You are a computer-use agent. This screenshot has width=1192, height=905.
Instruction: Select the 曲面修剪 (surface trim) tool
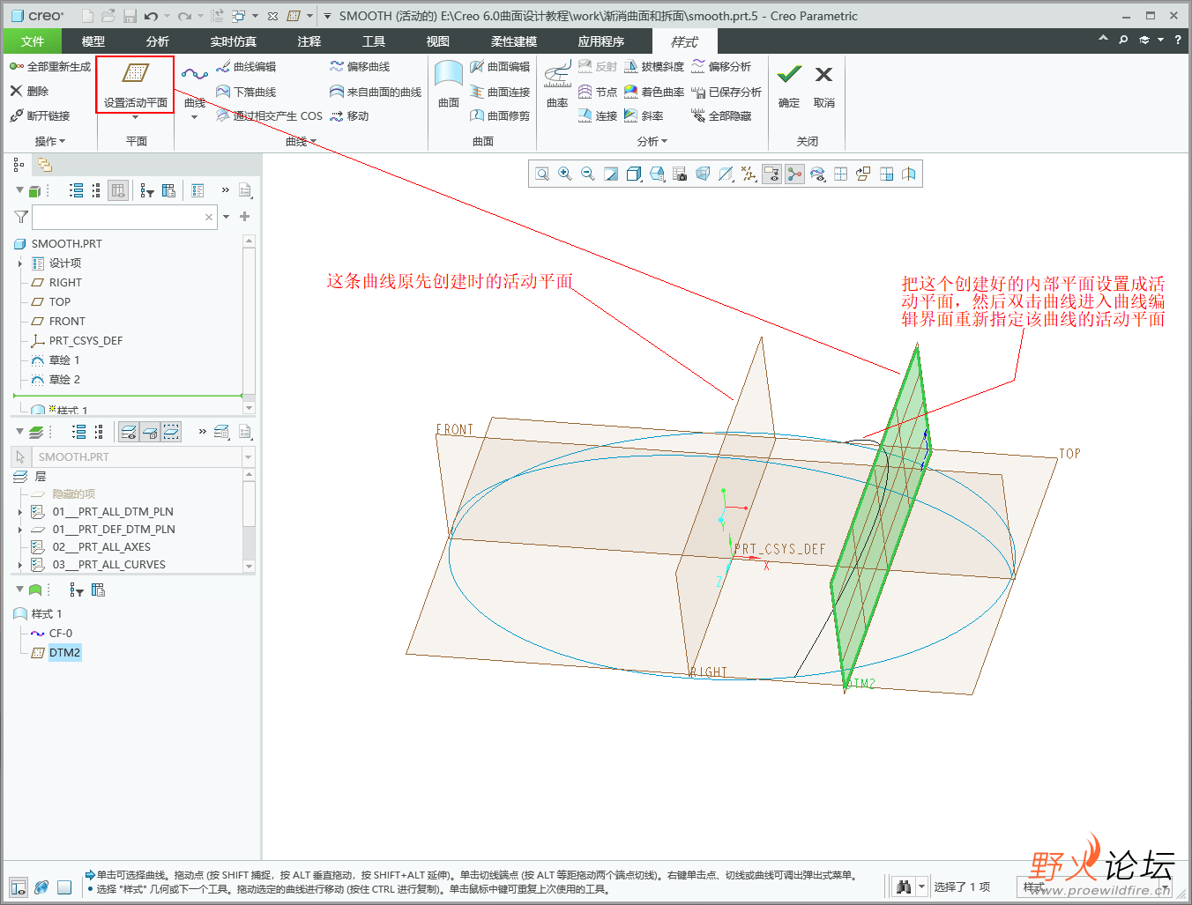[x=500, y=116]
